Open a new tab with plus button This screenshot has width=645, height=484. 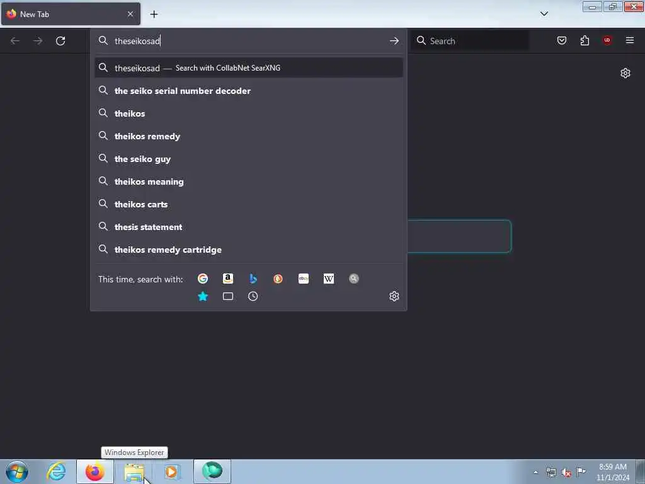[154, 14]
